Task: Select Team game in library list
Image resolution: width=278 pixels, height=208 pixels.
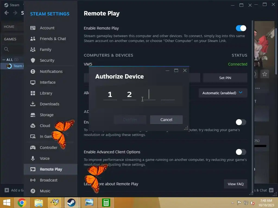Action: 12,66
